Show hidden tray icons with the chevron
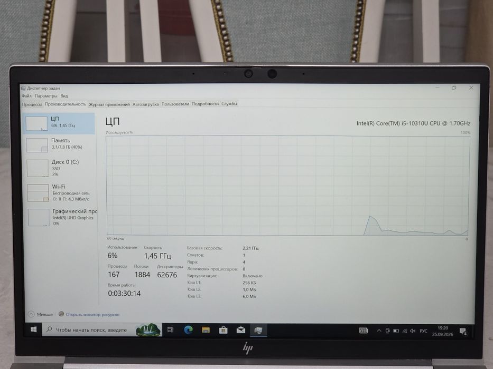 click(x=379, y=331)
